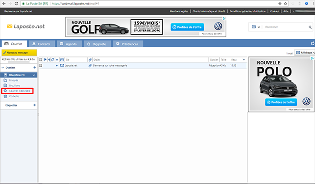Switch to the Agenda tab
315x184 pixels.
(69, 44)
